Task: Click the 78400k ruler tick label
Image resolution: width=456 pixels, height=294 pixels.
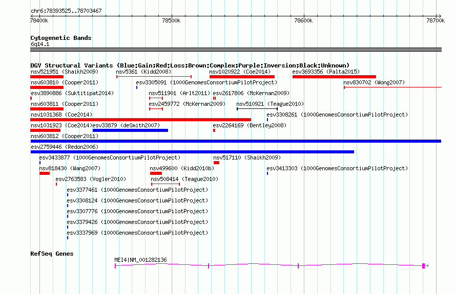Action: 39,20
